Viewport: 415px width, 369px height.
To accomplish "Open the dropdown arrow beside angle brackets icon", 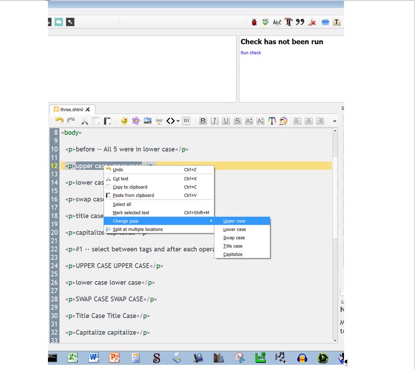I will coord(178,121).
